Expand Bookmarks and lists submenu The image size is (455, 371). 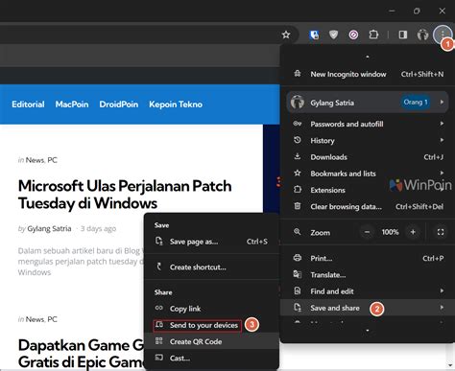point(368,174)
